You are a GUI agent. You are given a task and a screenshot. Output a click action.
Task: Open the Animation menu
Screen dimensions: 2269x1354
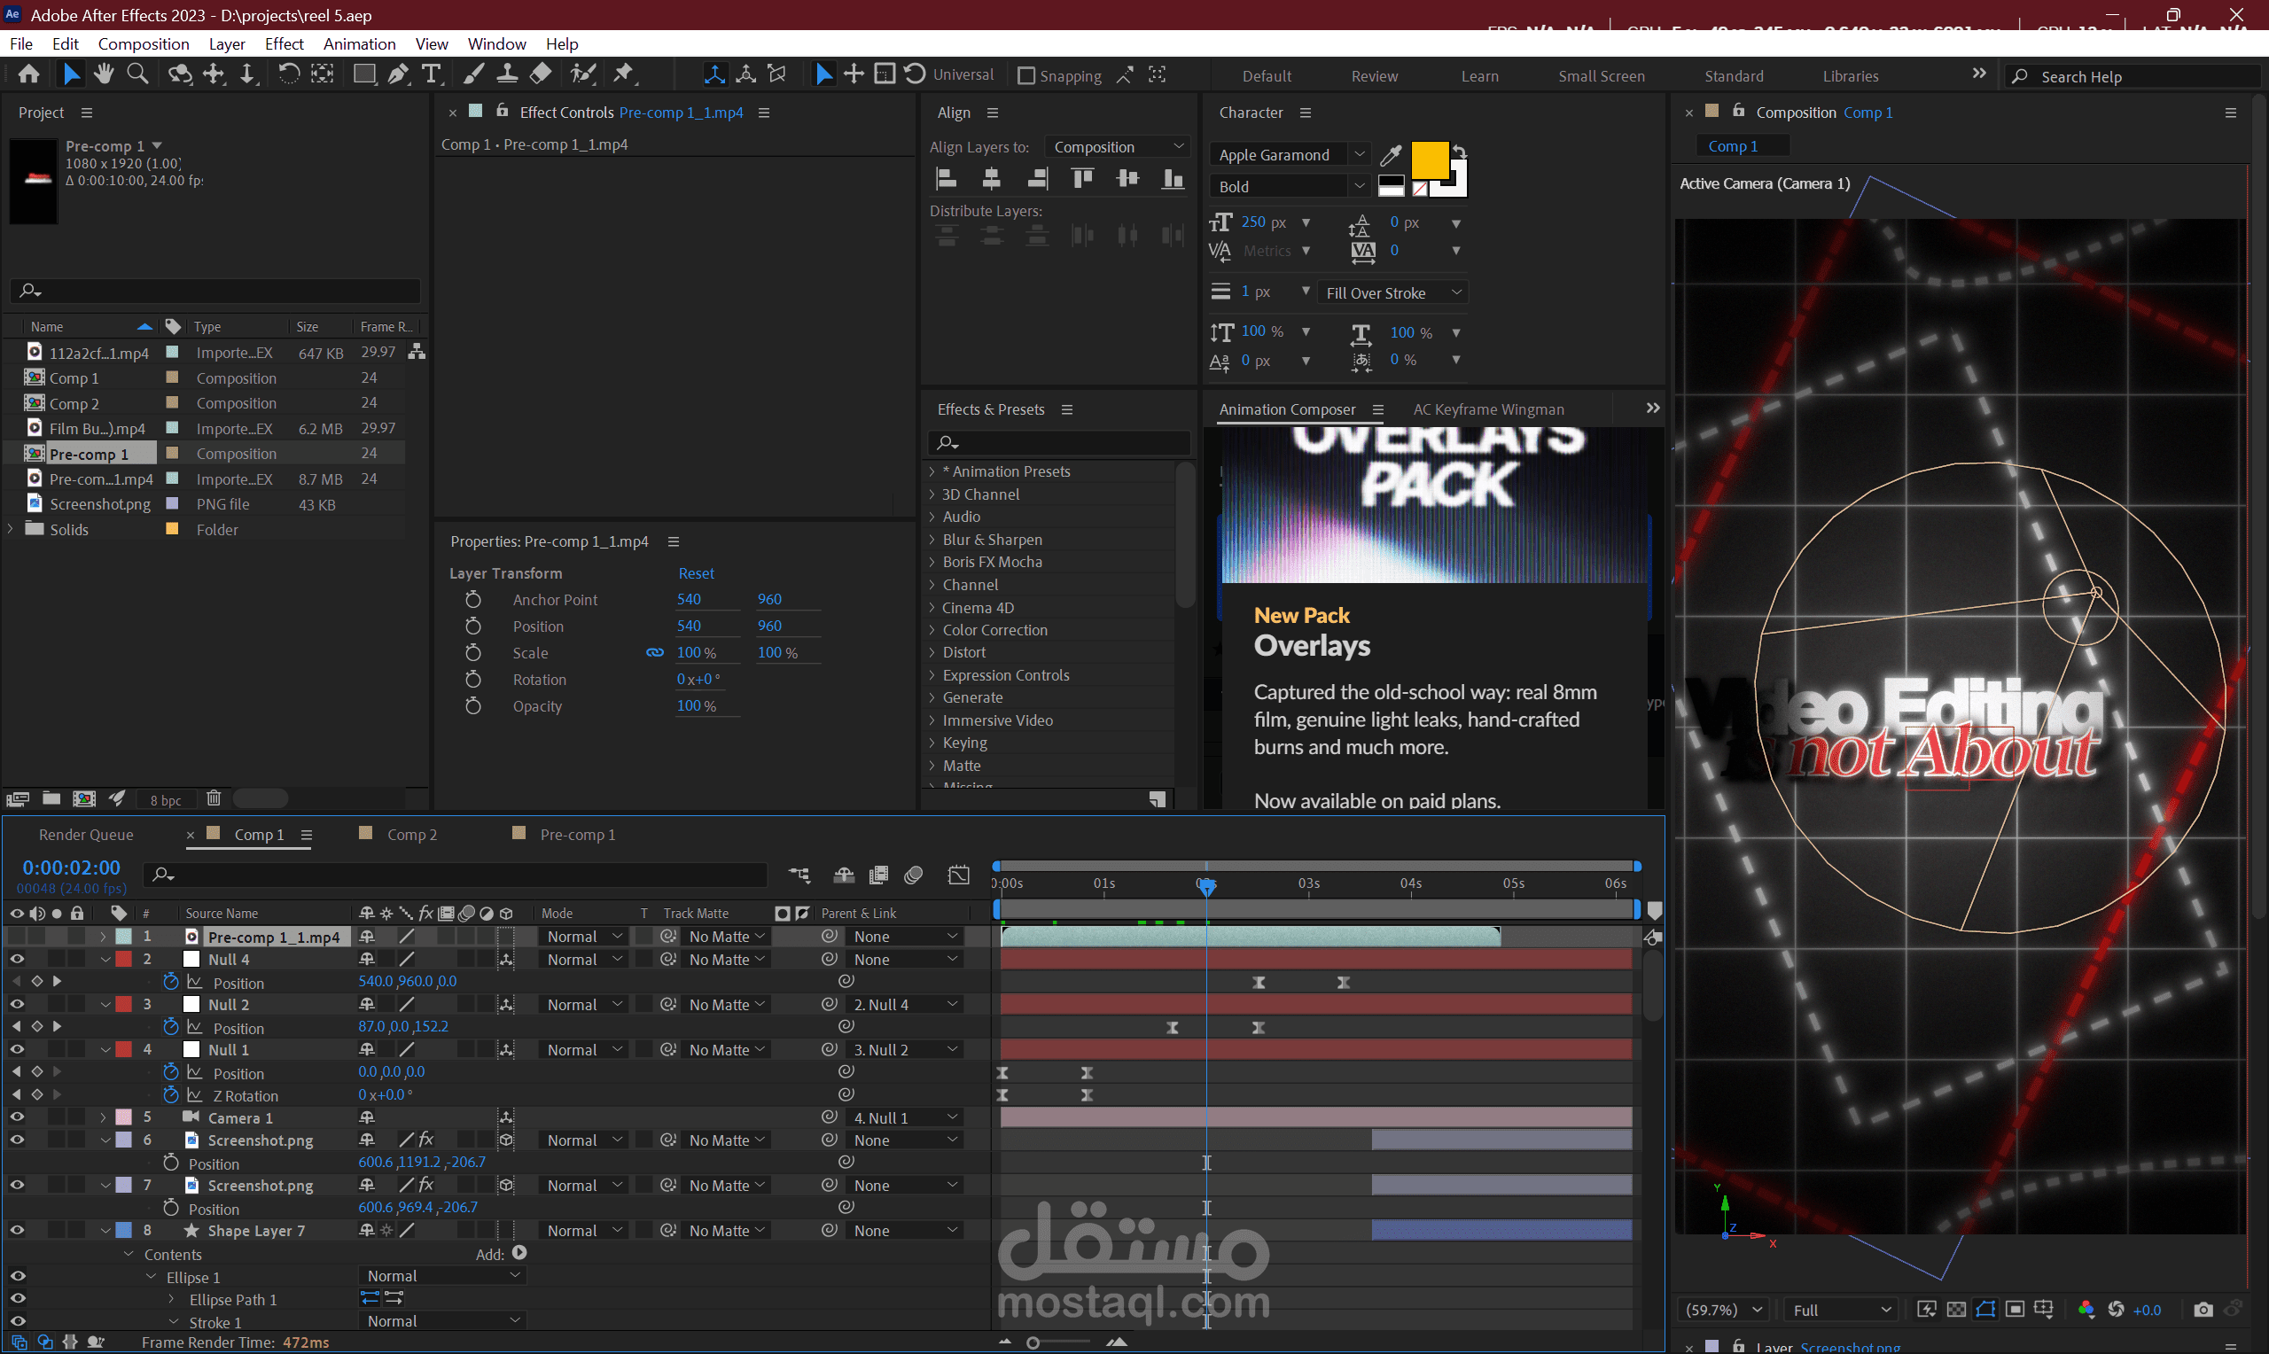point(359,43)
